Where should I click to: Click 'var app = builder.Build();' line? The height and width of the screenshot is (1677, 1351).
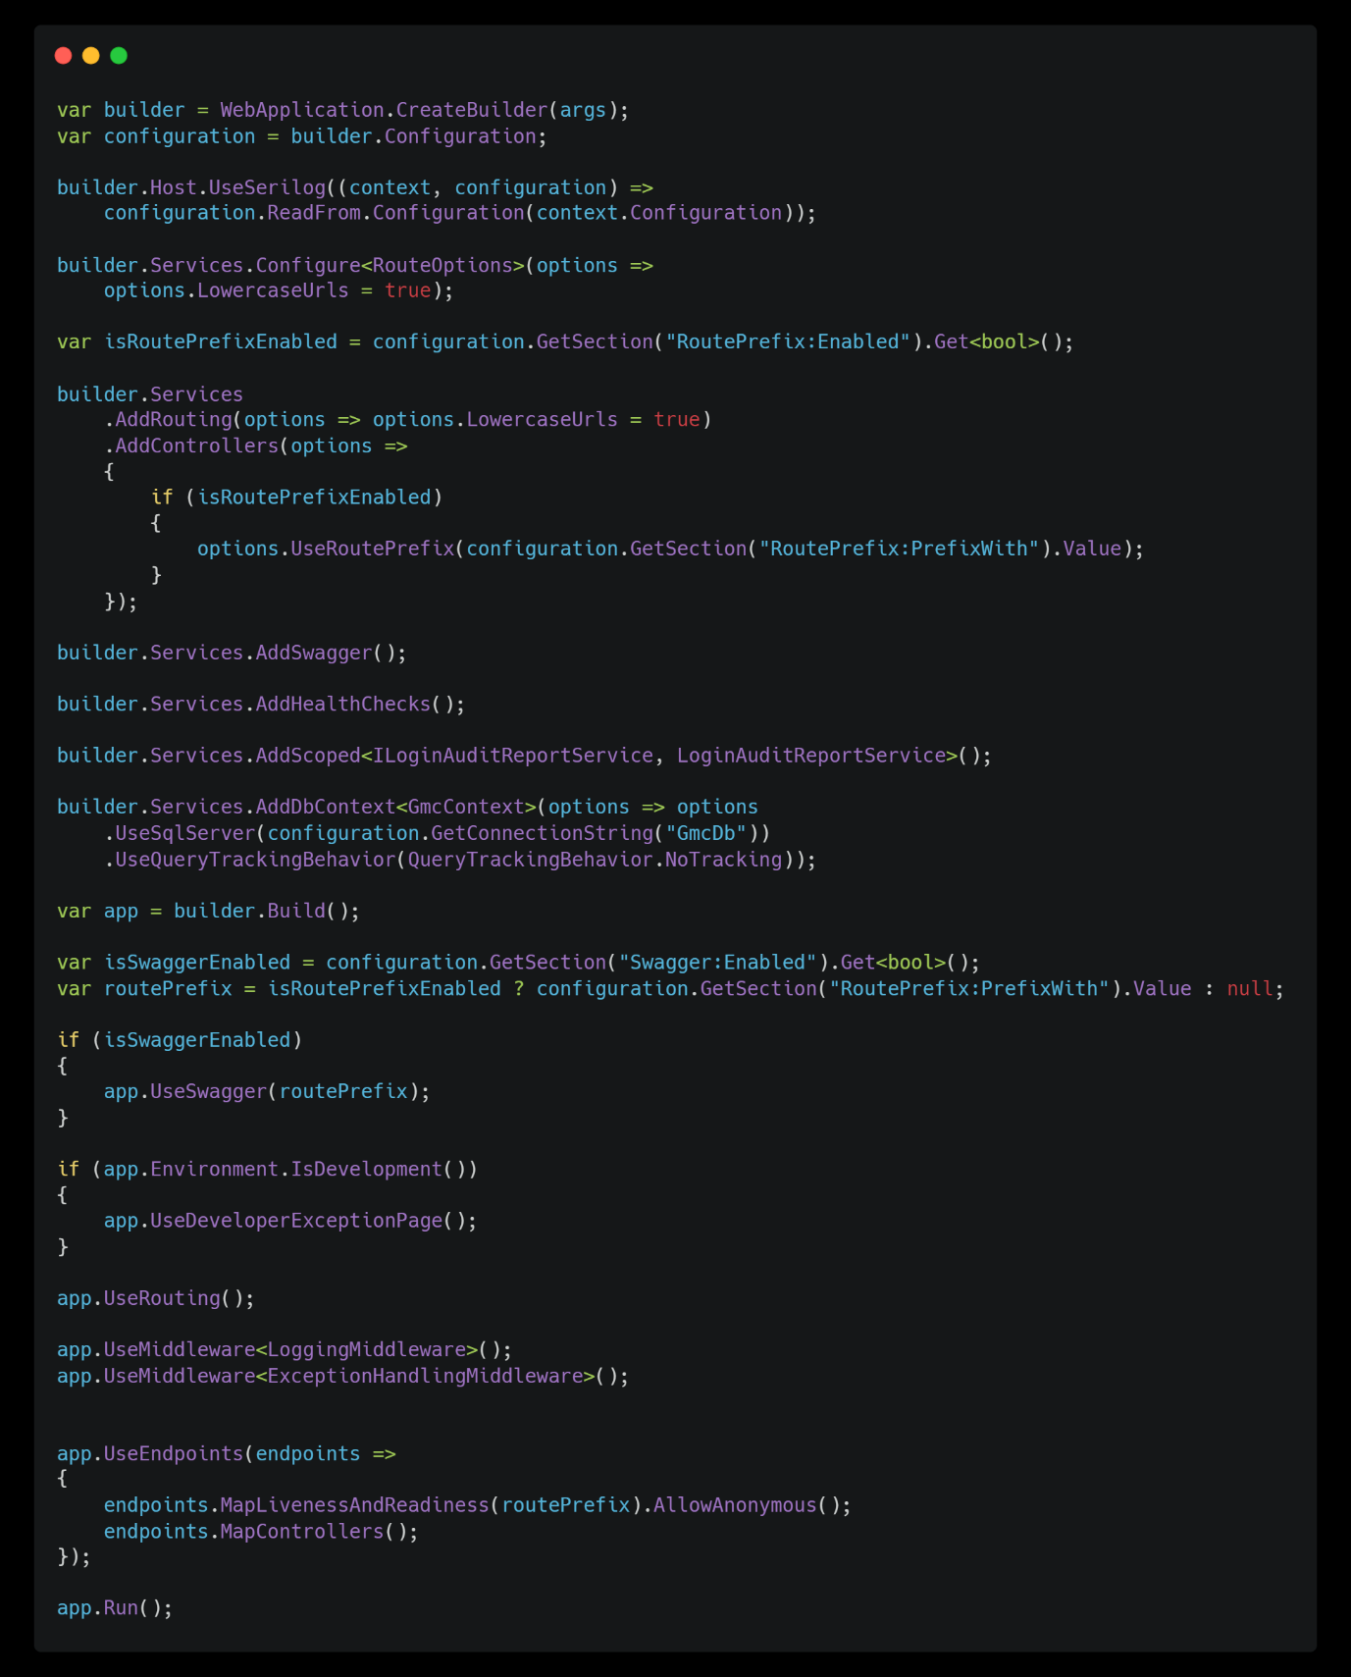coord(208,911)
